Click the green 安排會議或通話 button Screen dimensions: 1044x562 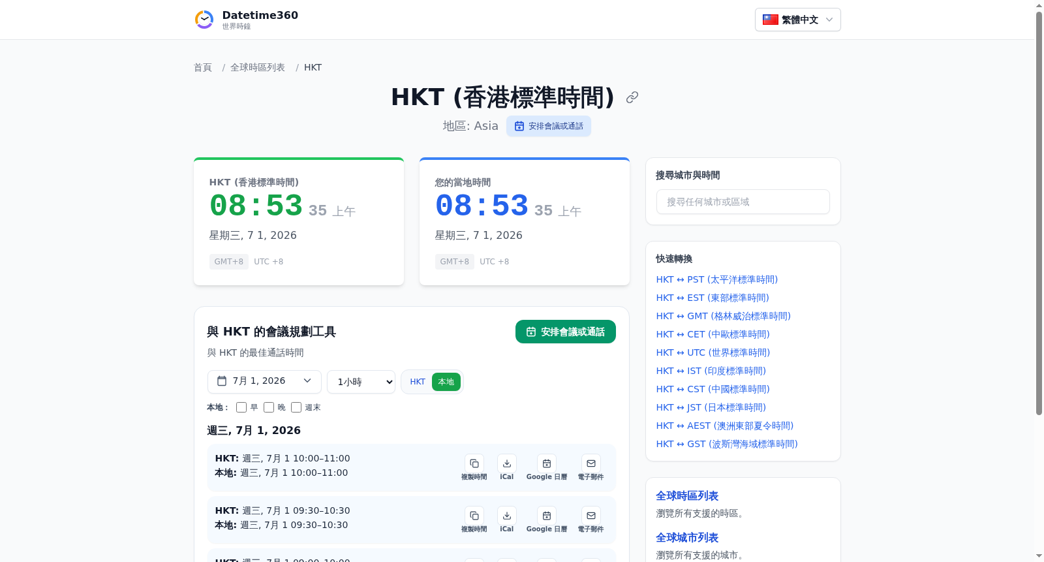[566, 332]
